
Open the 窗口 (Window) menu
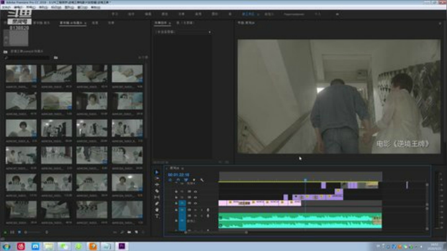point(83,7)
